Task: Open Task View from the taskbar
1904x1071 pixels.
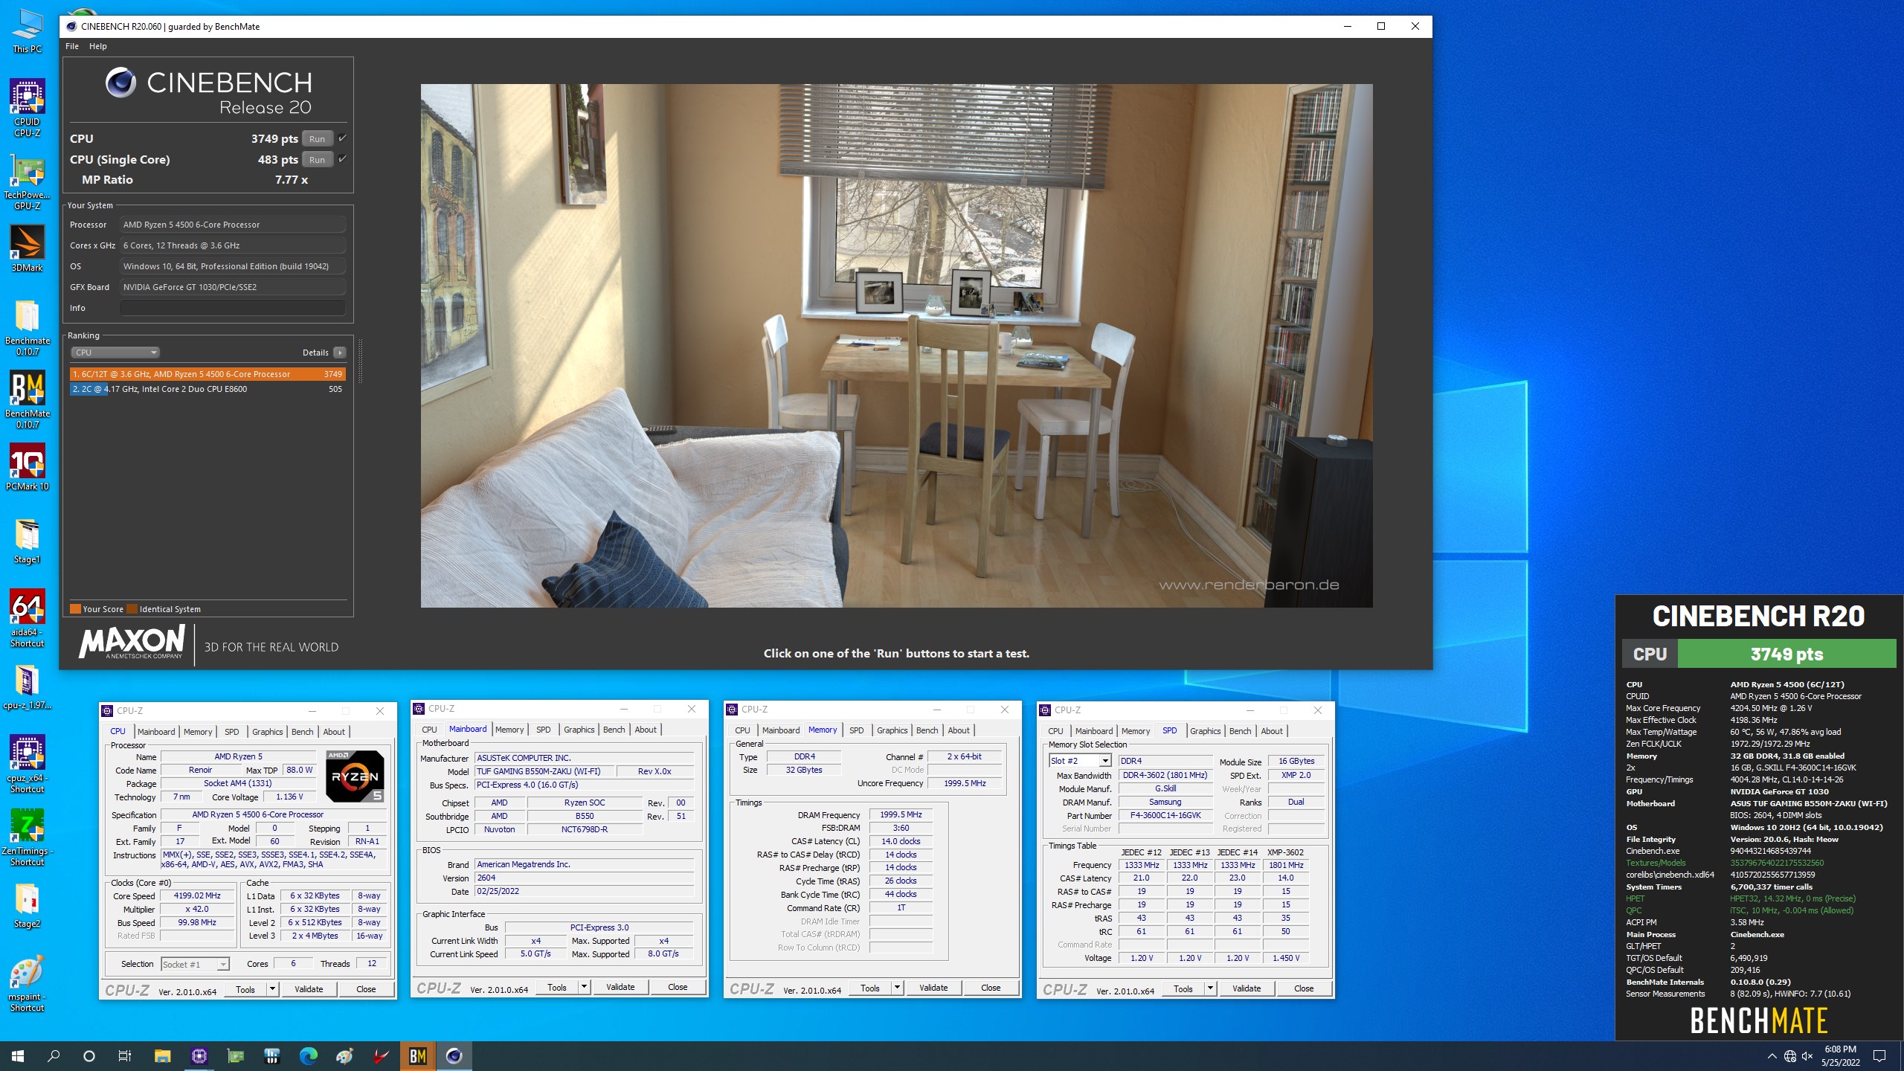Action: pos(125,1056)
